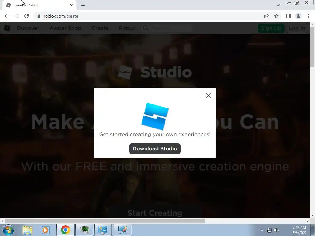The width and height of the screenshot is (315, 236).
Task: Open the Chrome profile avatar menu
Action: (x=298, y=16)
